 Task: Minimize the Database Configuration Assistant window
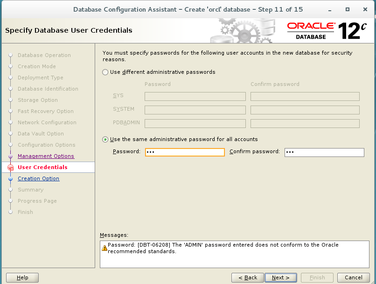pos(330,10)
